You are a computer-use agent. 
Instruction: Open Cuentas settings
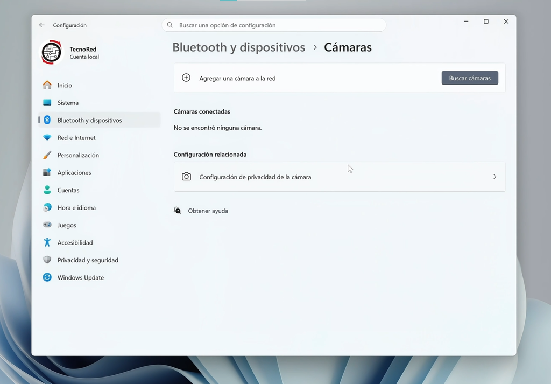[x=100, y=190]
